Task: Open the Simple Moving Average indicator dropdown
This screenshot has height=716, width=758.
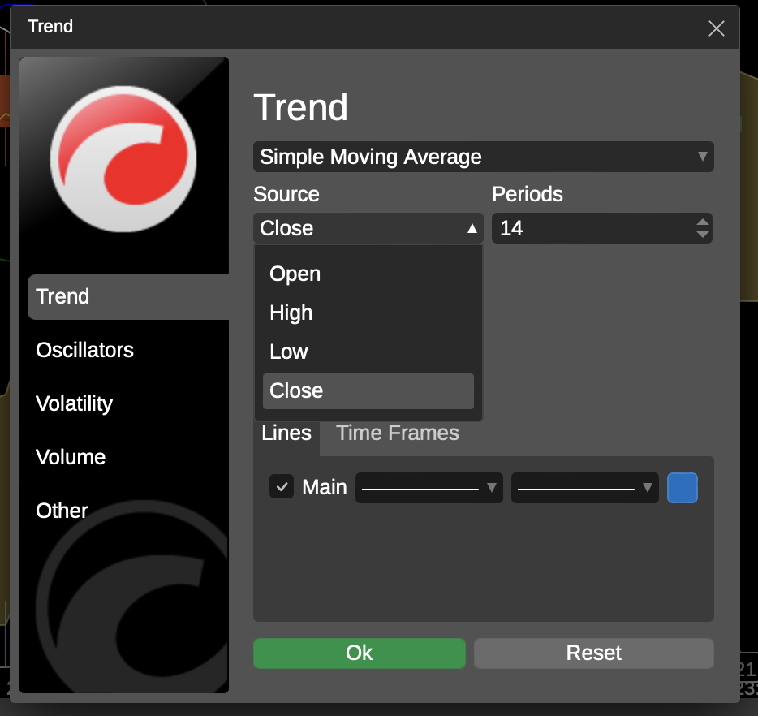Action: point(483,157)
